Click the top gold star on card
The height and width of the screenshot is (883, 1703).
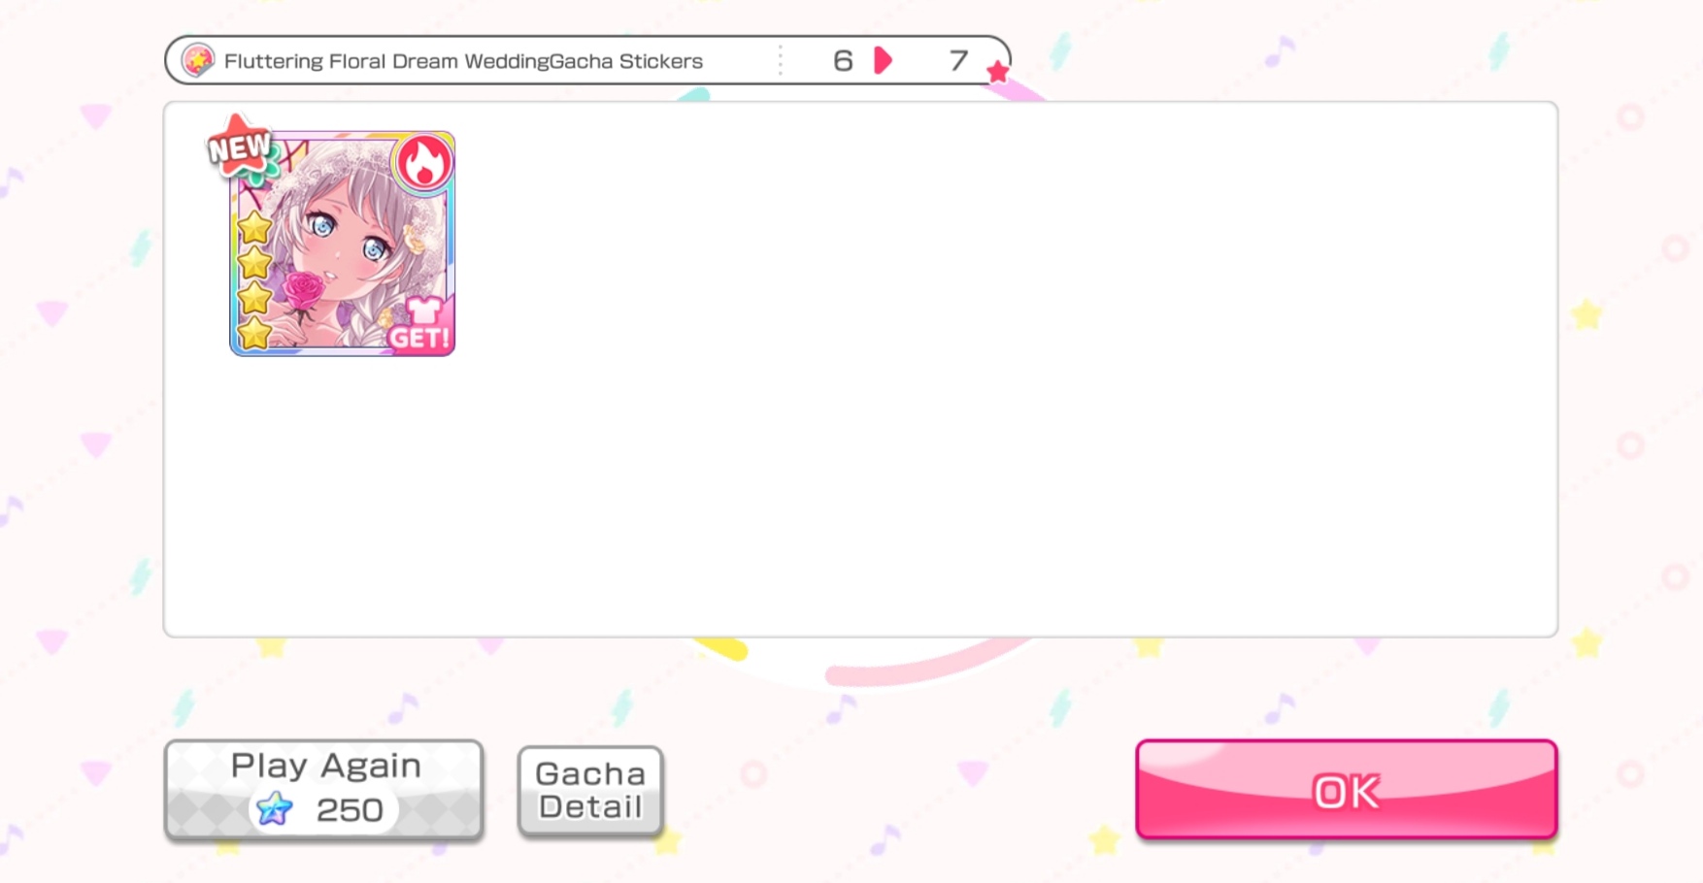point(254,228)
